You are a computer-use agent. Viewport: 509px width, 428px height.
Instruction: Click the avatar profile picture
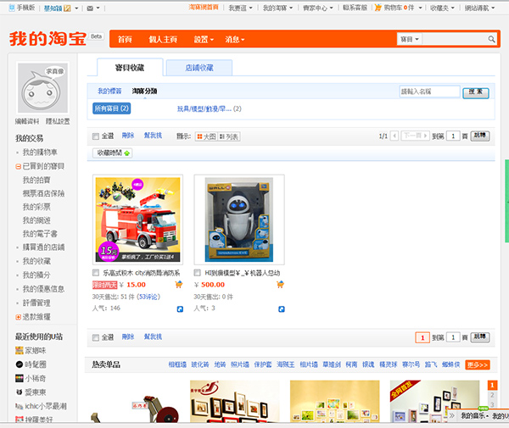(42, 87)
